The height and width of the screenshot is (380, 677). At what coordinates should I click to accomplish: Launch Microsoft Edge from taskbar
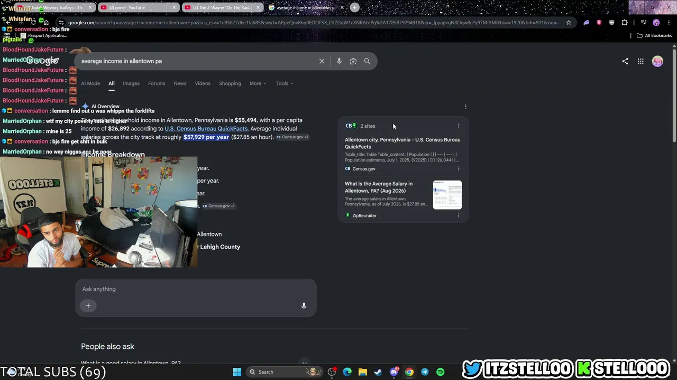click(x=347, y=372)
